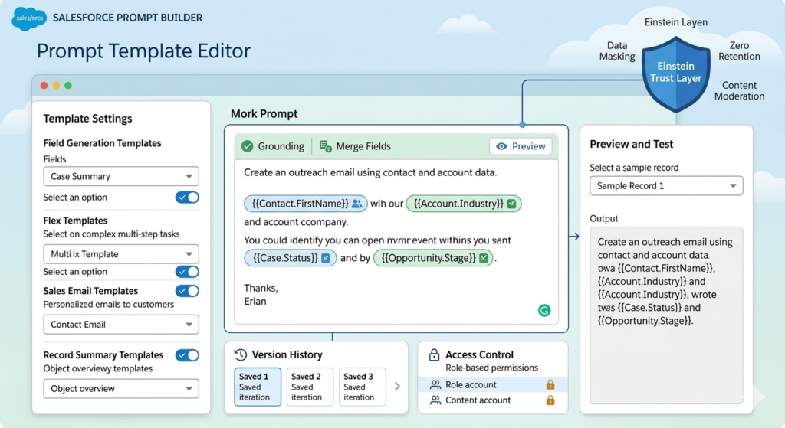Select the Role account row
The height and width of the screenshot is (428, 785).
click(x=493, y=384)
